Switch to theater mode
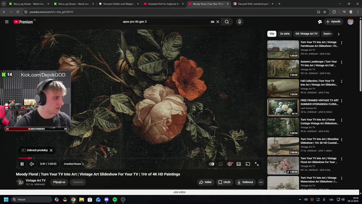Viewport: 362px width, 204px height. pyautogui.click(x=239, y=164)
